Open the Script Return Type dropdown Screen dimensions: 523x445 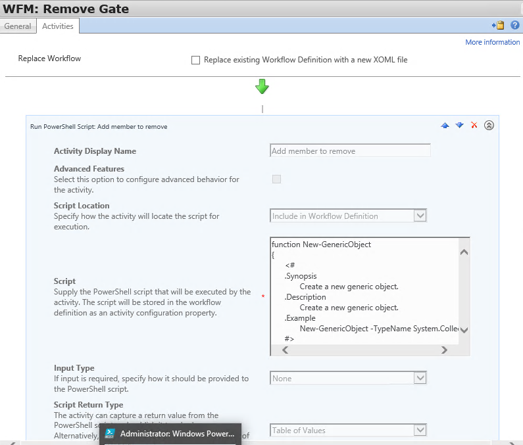tap(348, 430)
